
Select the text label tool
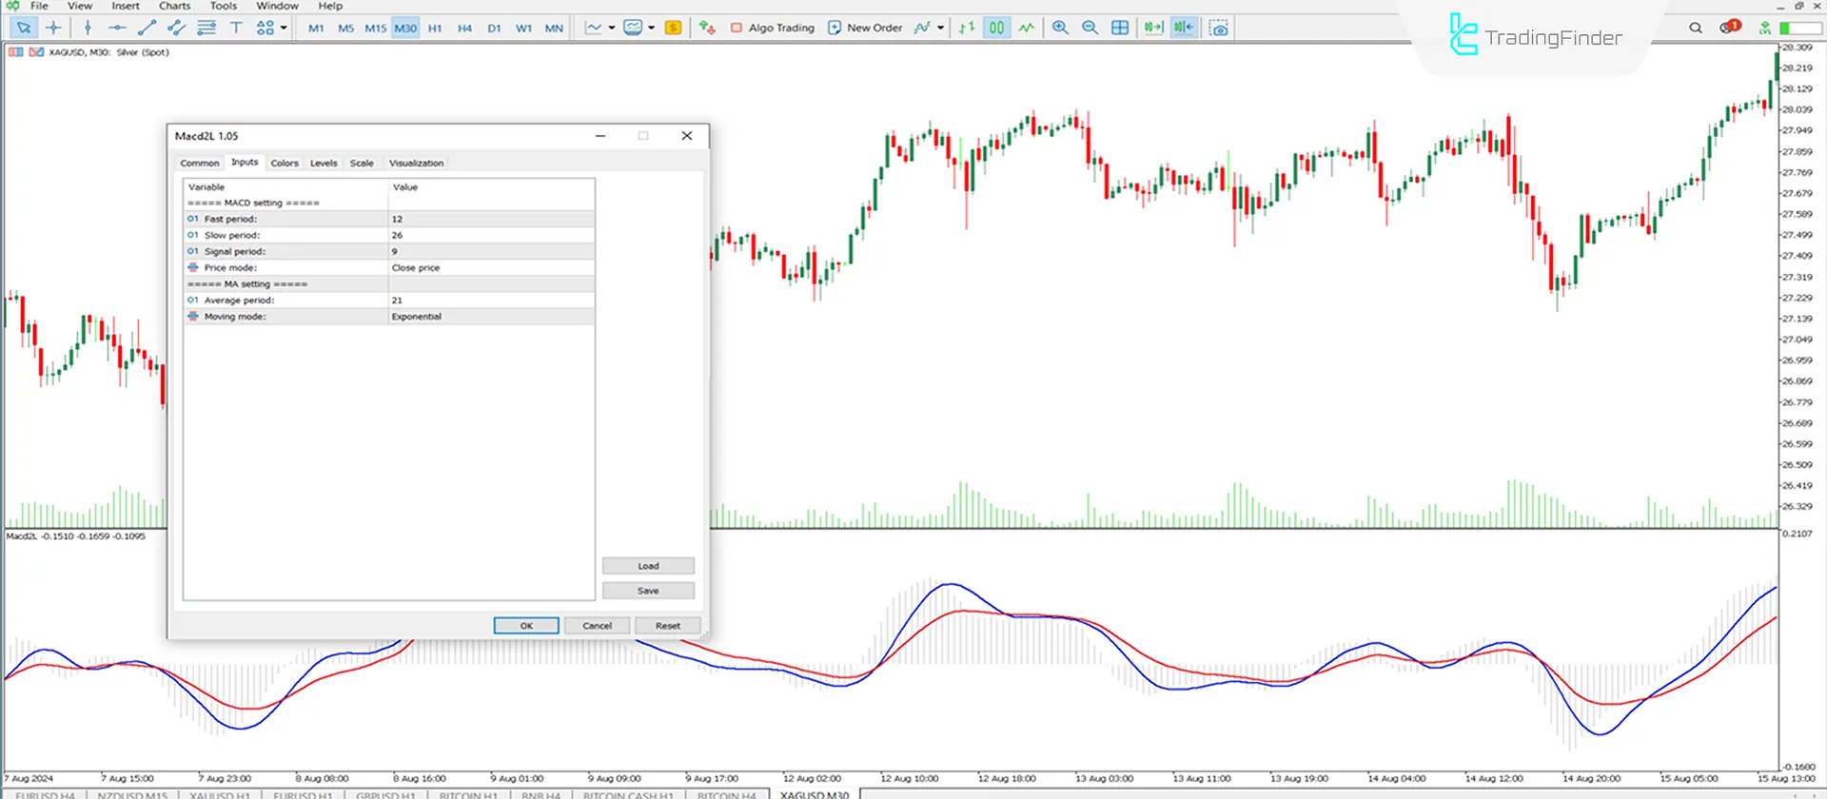tap(236, 28)
